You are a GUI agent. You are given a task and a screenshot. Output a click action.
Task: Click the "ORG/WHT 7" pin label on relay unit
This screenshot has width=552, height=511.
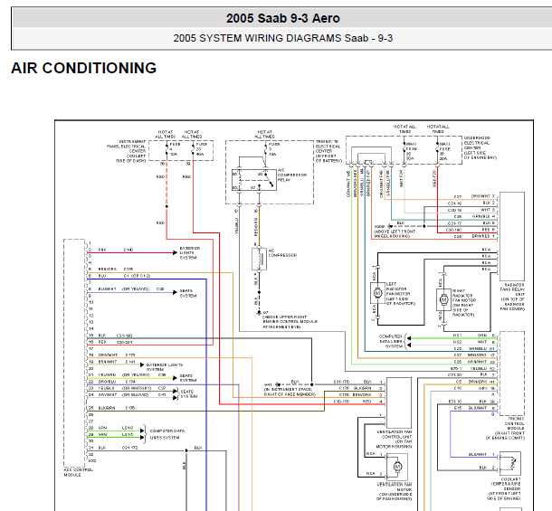pos(483,196)
